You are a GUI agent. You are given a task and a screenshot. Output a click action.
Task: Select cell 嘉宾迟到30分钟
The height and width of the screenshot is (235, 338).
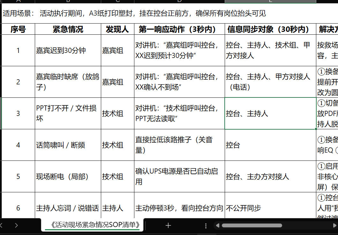(68, 50)
